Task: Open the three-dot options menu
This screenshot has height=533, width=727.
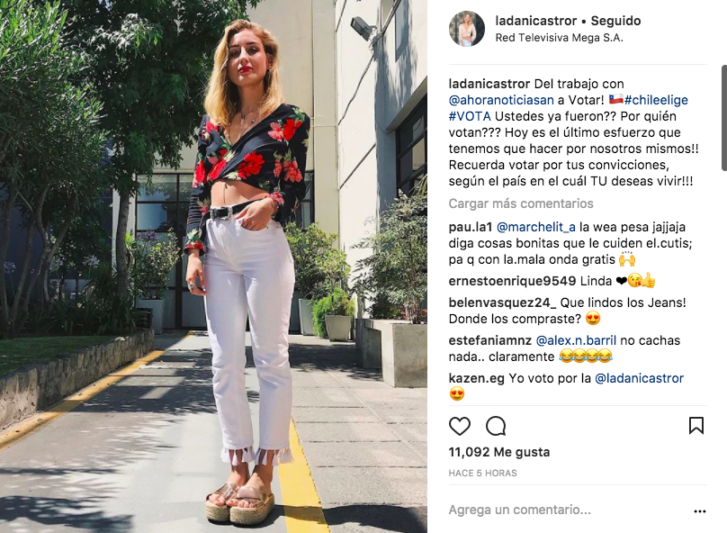Action: coord(700,511)
